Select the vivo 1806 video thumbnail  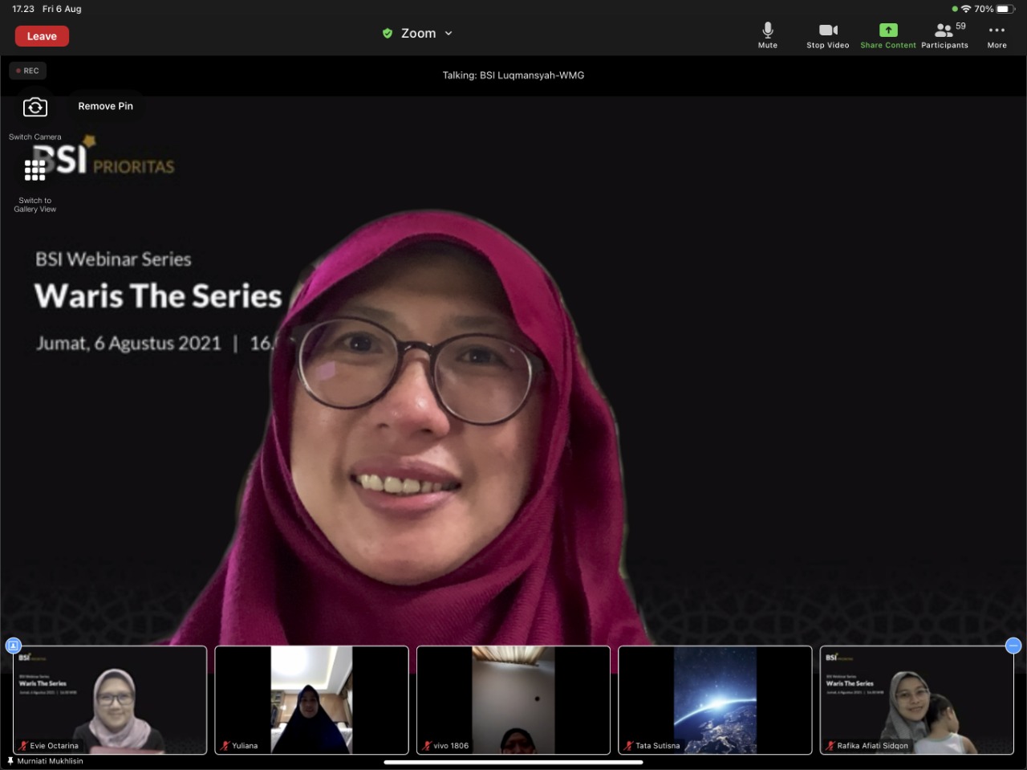(x=513, y=700)
